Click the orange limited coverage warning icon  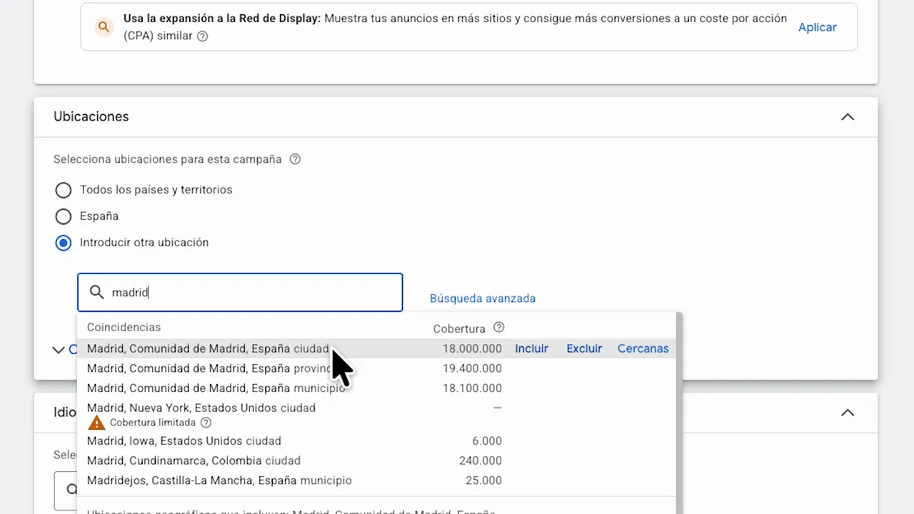96,423
